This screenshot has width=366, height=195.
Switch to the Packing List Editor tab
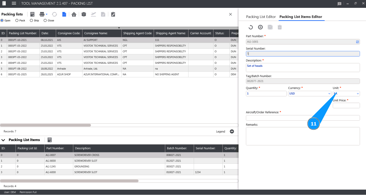click(x=261, y=17)
